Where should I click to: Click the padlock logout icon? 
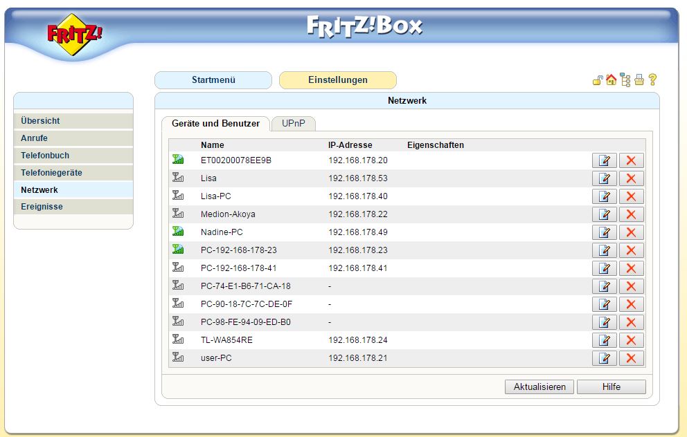pyautogui.click(x=598, y=80)
